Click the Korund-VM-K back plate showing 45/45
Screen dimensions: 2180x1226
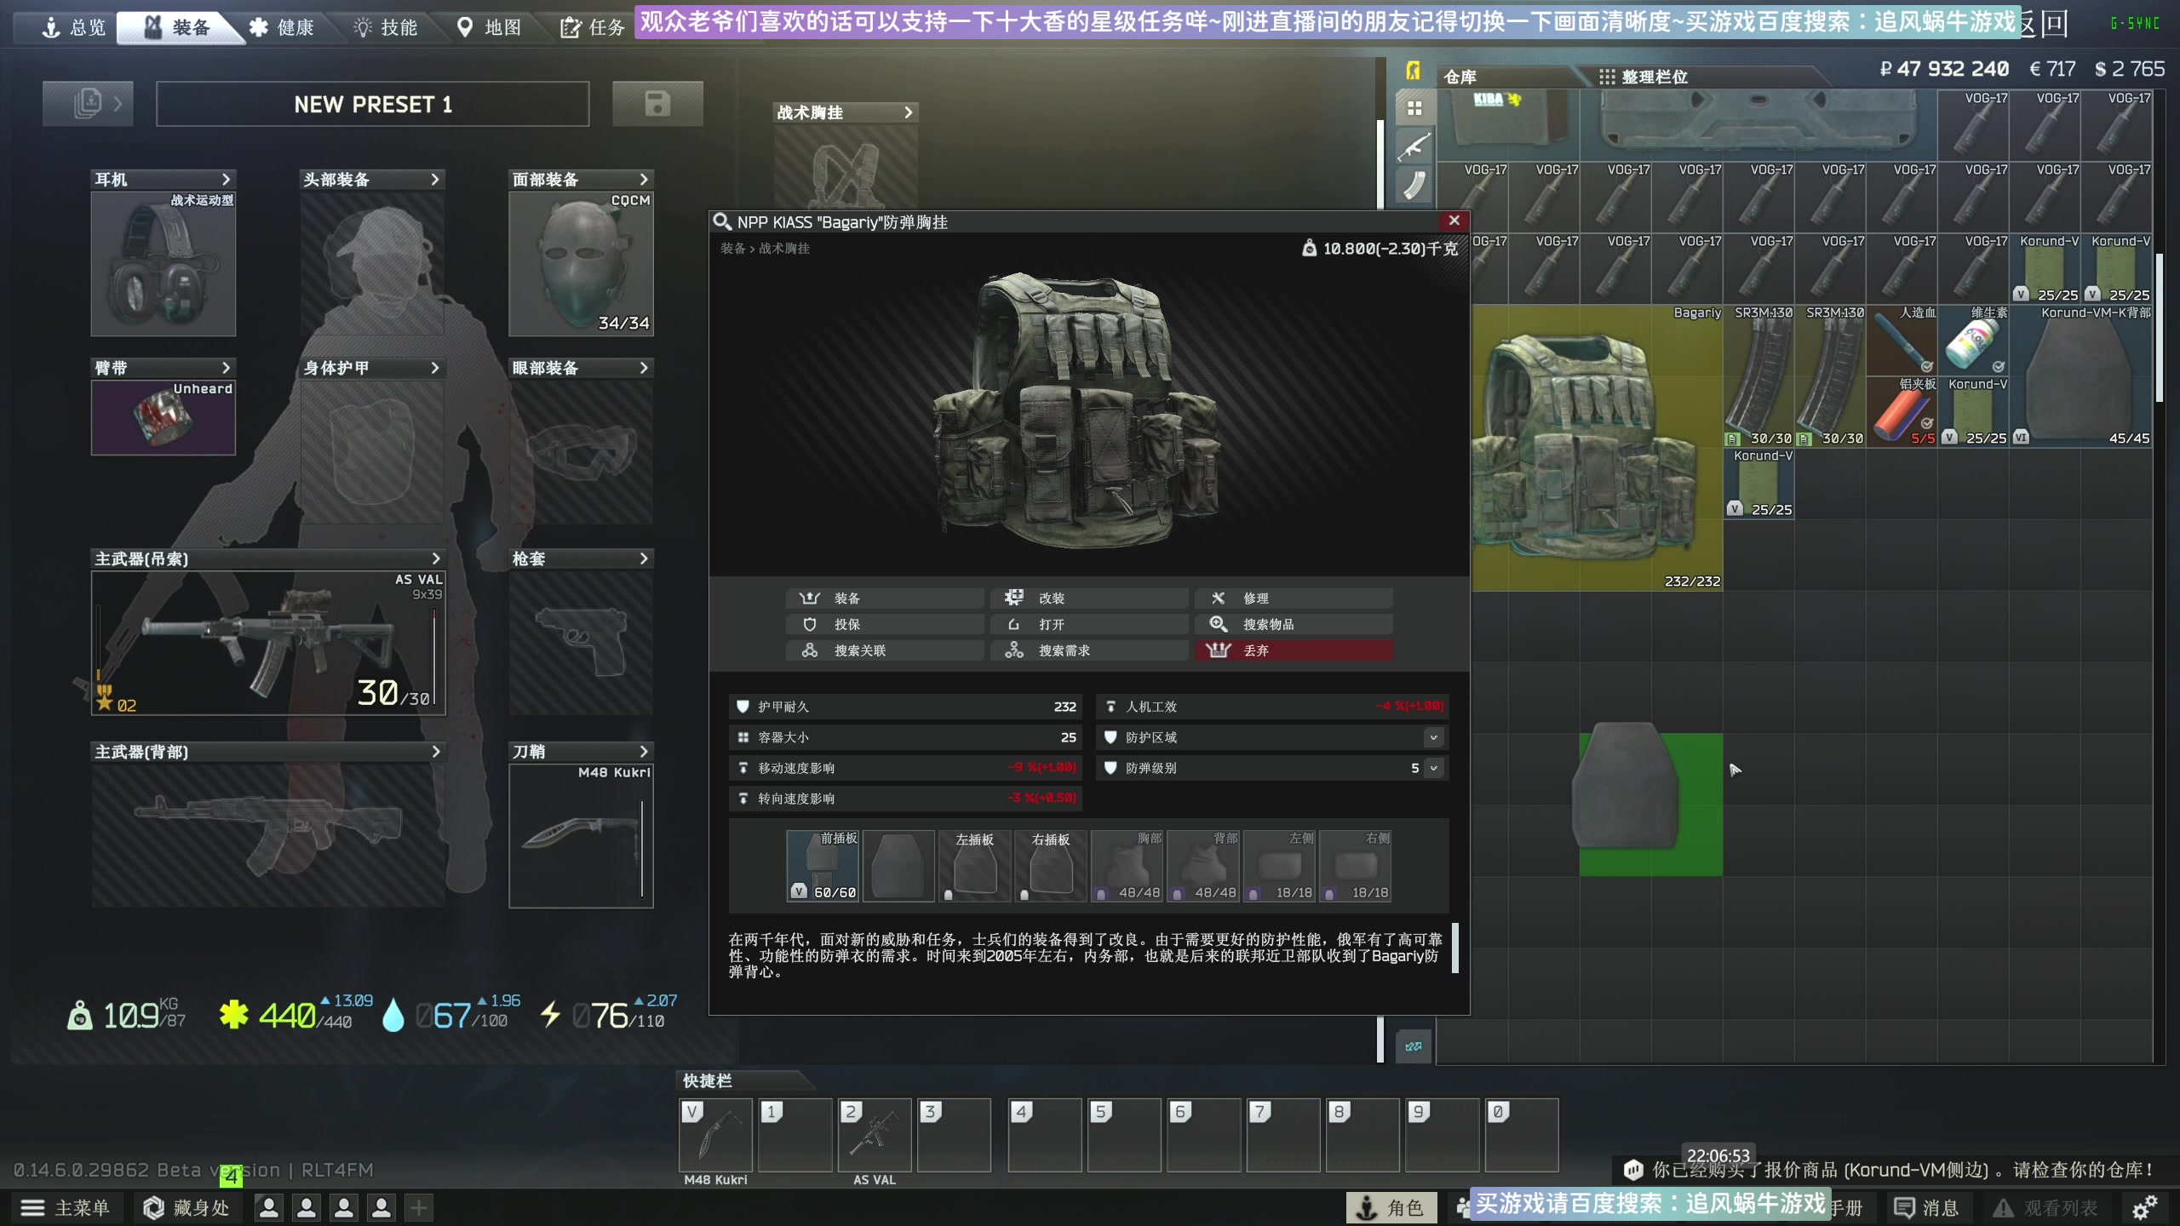(2082, 377)
